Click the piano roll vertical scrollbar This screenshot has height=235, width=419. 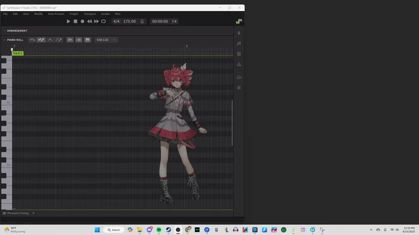(x=232, y=123)
